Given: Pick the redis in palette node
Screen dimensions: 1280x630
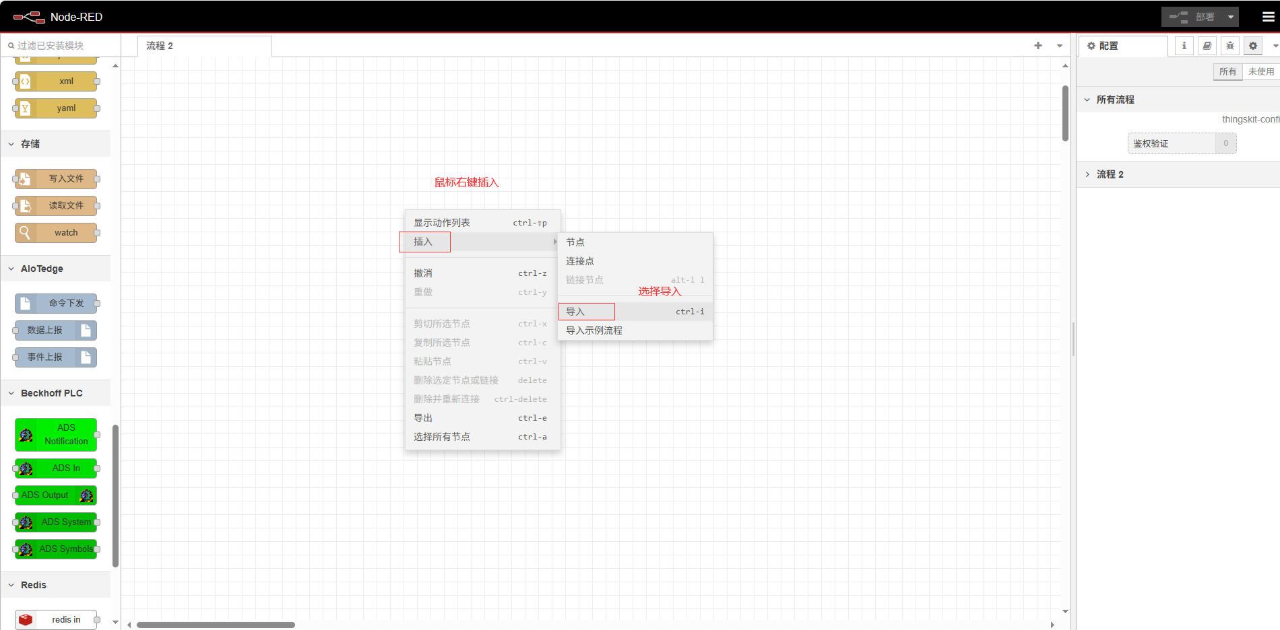Looking at the screenshot, I should 56,619.
